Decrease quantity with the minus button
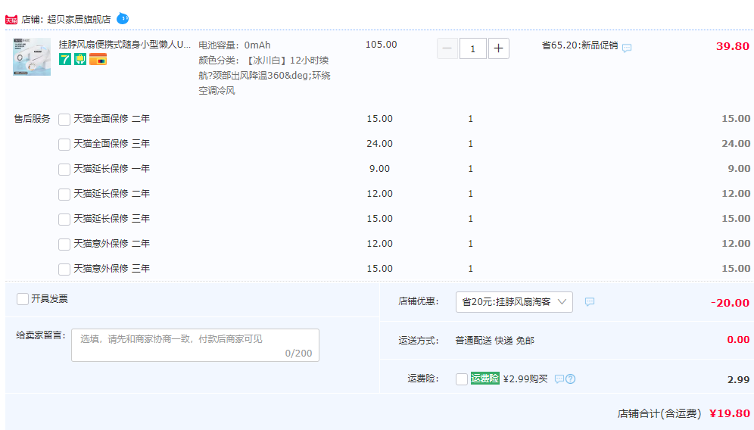Screen dimensions: 754x430 point(447,48)
